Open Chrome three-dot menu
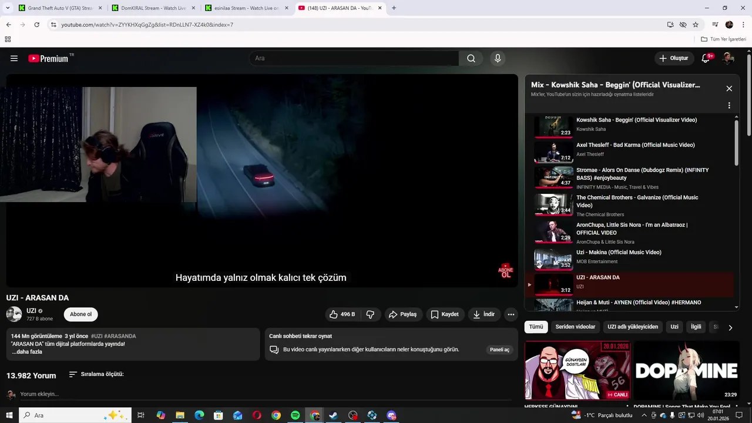The height and width of the screenshot is (423, 752). tap(742, 25)
